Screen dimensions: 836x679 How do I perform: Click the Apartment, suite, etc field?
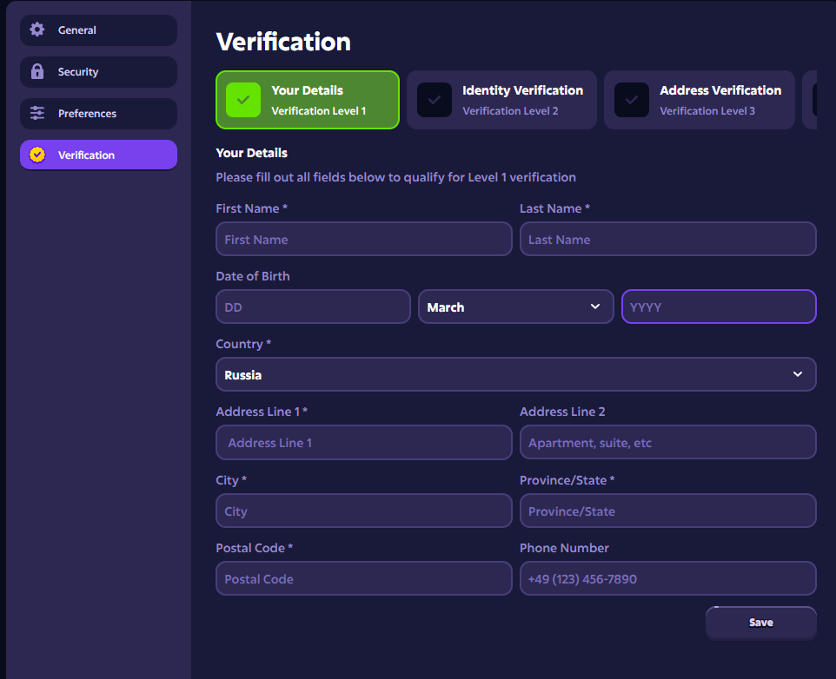668,442
